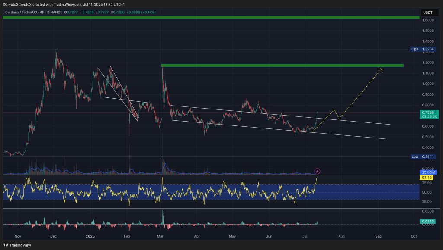Click the yellow 91.12 RSI value badge
Viewport: 443px width, 250px height.
[x=427, y=177]
